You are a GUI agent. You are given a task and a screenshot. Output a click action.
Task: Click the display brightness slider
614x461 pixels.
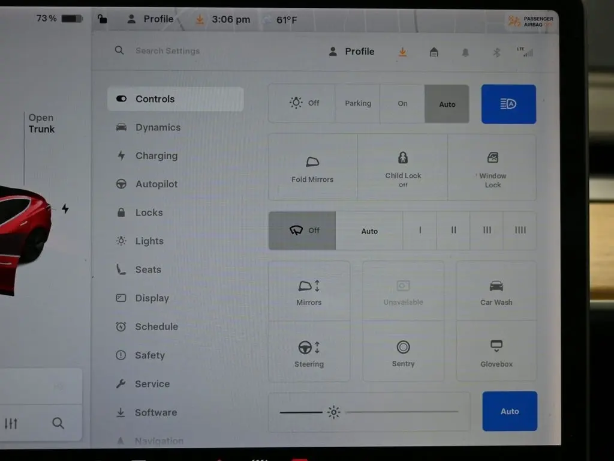pyautogui.click(x=369, y=412)
